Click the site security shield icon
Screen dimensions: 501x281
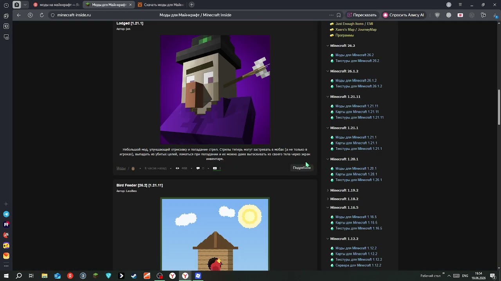53,15
